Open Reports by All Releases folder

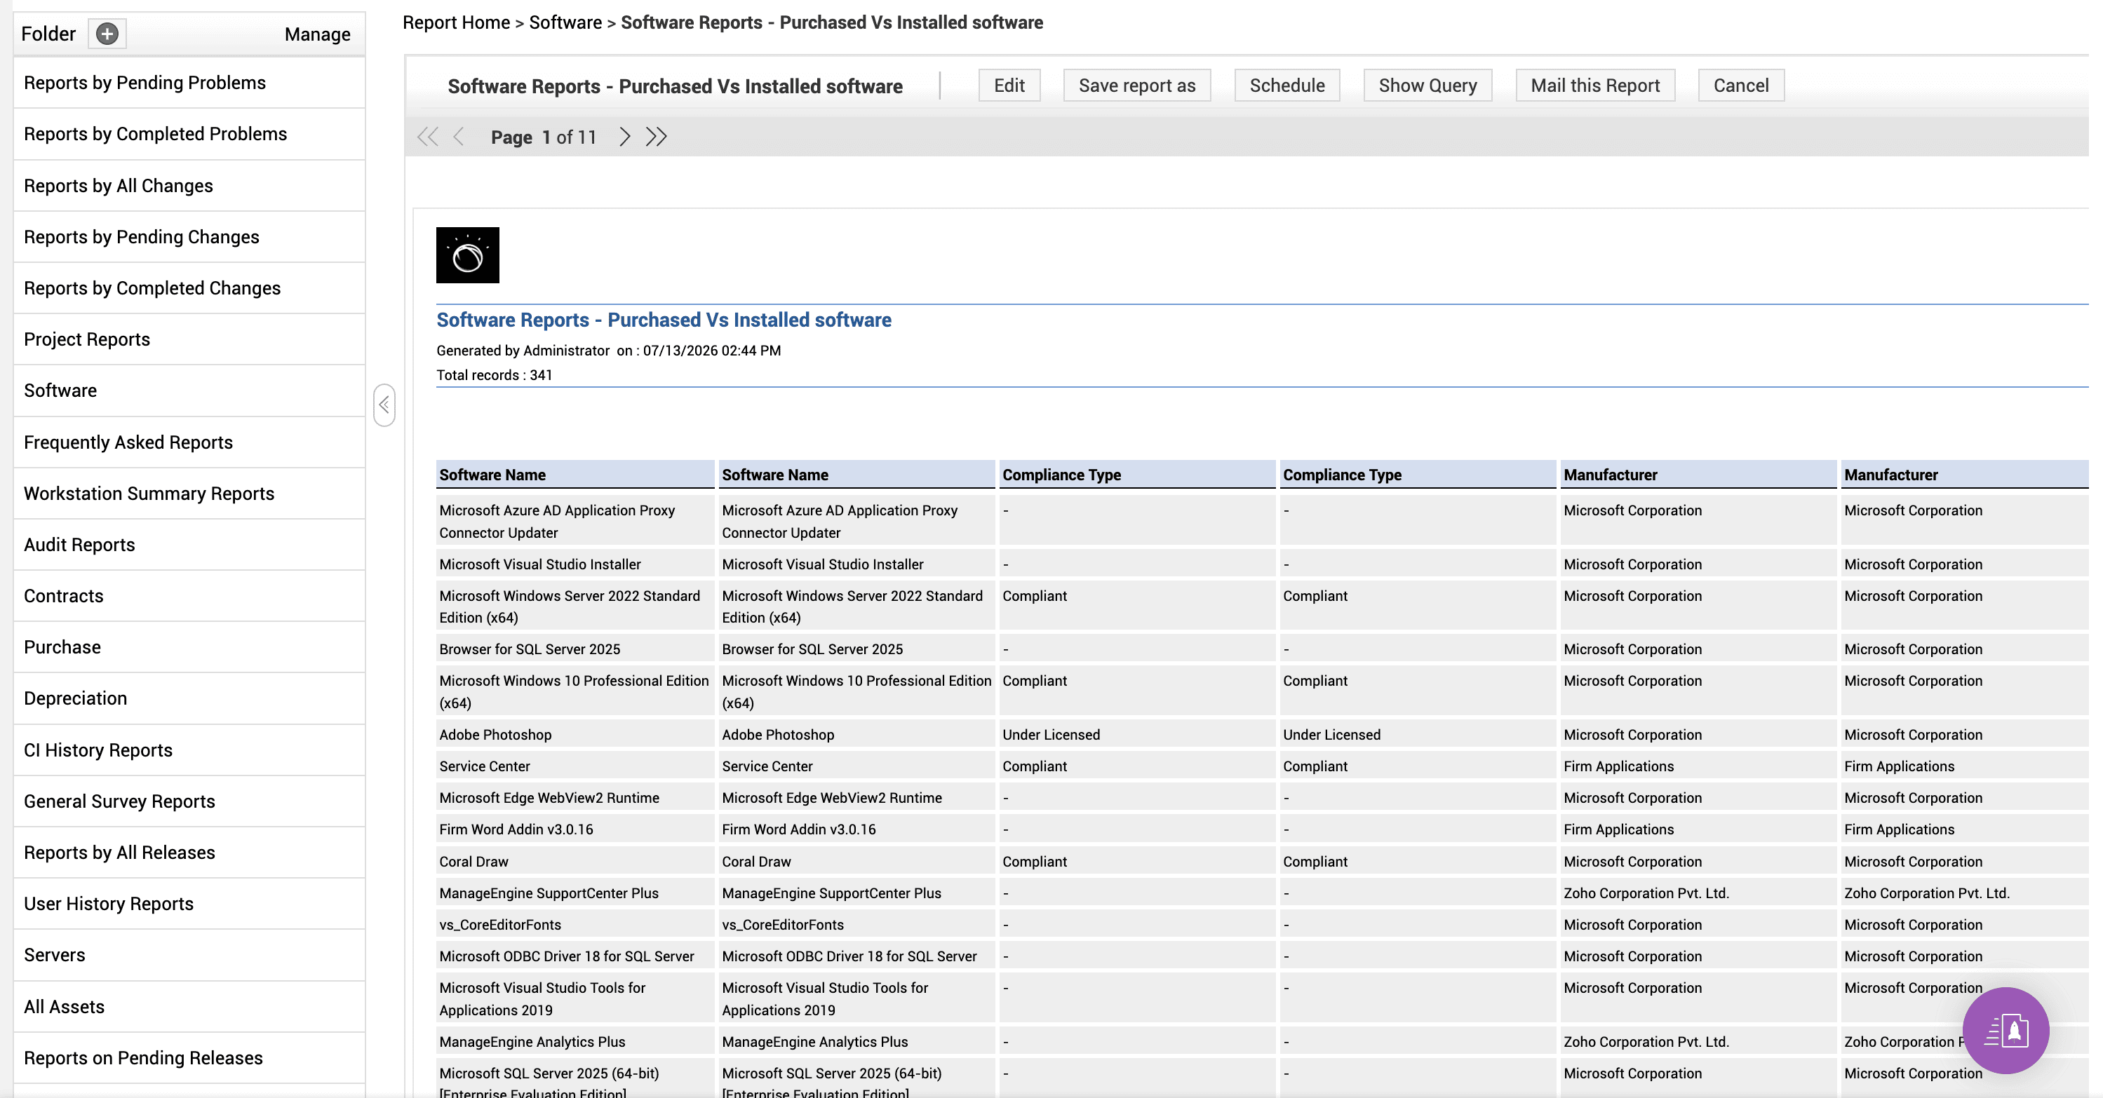point(189,853)
